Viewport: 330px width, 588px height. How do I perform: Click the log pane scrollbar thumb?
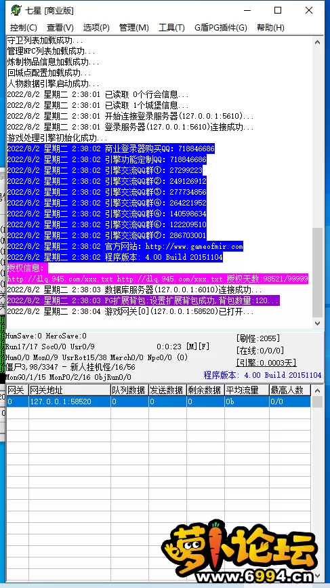(x=318, y=272)
